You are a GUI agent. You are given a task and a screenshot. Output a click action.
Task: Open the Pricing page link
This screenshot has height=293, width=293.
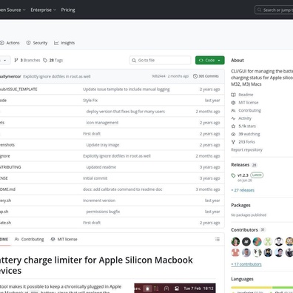tap(68, 10)
